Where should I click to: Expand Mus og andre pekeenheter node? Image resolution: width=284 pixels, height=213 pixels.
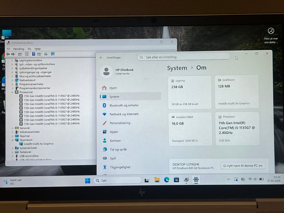pyautogui.click(x=12, y=76)
